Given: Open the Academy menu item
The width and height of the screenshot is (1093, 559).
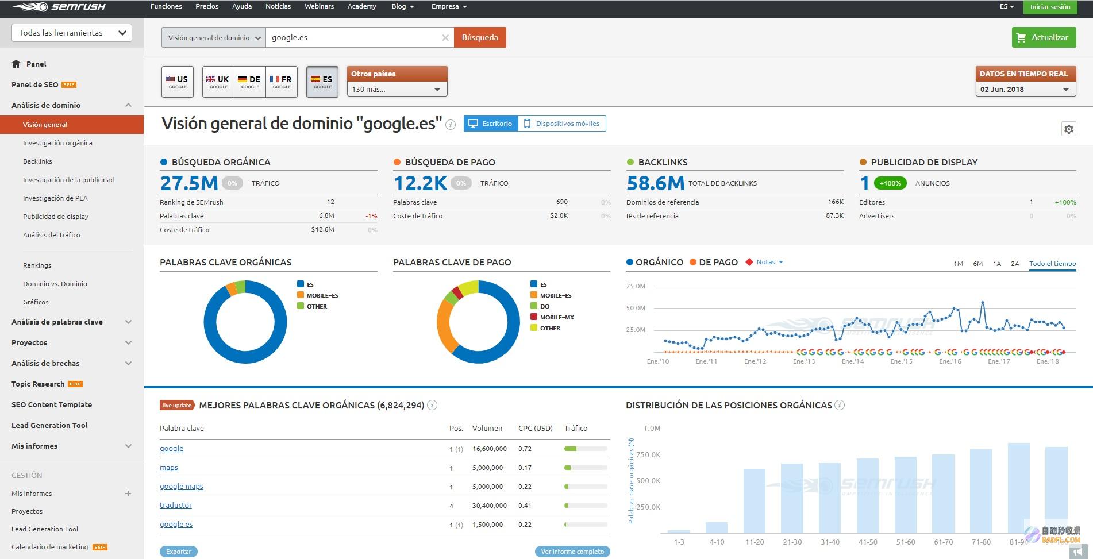Looking at the screenshot, I should [362, 6].
